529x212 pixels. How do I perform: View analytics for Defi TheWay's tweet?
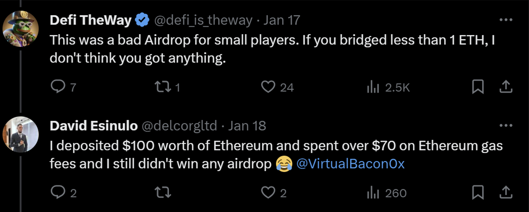[x=373, y=87]
